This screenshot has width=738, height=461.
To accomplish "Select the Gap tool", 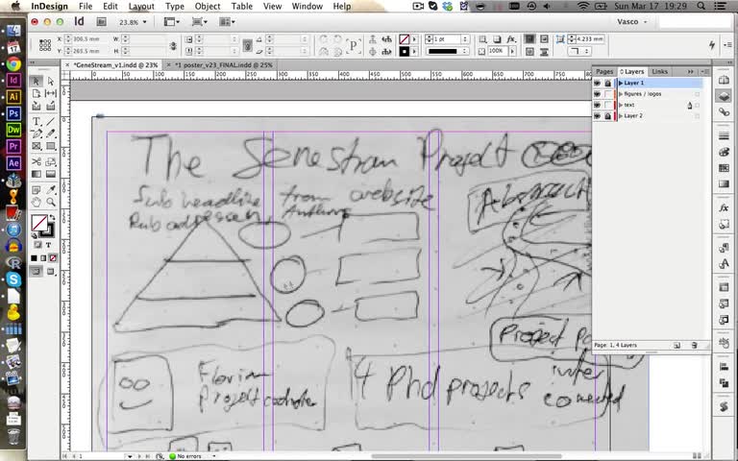I will (x=51, y=93).
